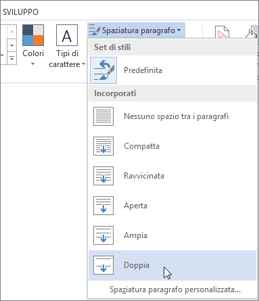The width and height of the screenshot is (259, 301).
Task: Click the Ravvicinata spacing icon
Action: [x=103, y=176]
